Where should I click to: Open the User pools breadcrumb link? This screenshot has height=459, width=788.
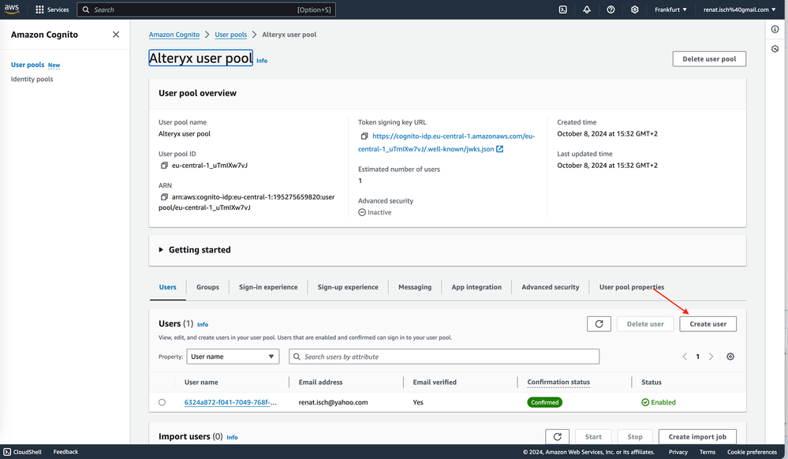(x=230, y=35)
